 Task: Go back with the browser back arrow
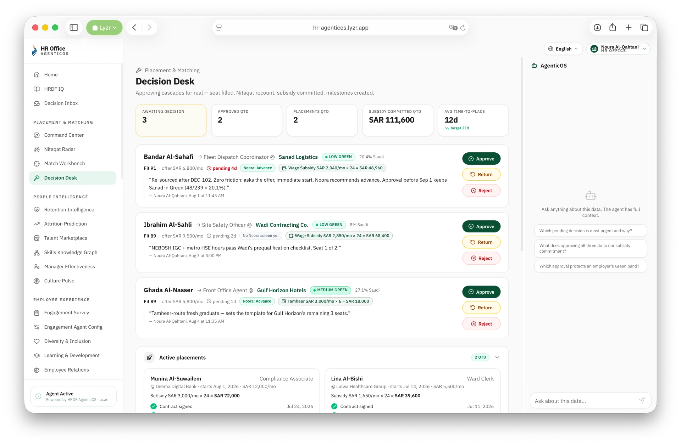(134, 28)
